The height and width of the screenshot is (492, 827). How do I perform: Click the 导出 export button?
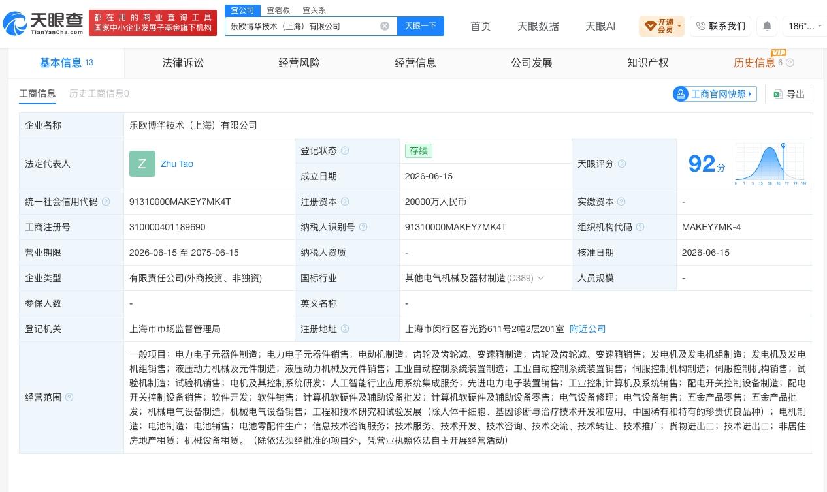coord(789,94)
